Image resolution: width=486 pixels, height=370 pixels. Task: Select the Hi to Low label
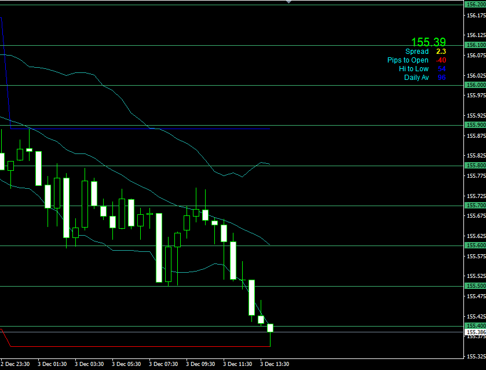tap(414, 69)
